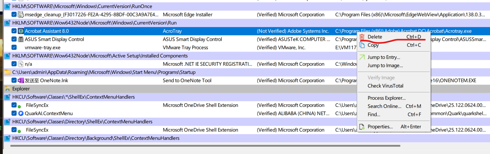Click registry icon beside the Wow6432Node Run key
This screenshot has height=154, width=490.
[x=7, y=23]
